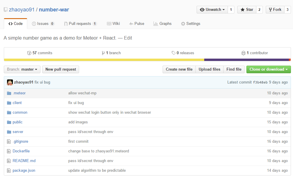The width and height of the screenshot is (293, 177).
Task: Click the purple language bar segment
Action: (x=246, y=60)
